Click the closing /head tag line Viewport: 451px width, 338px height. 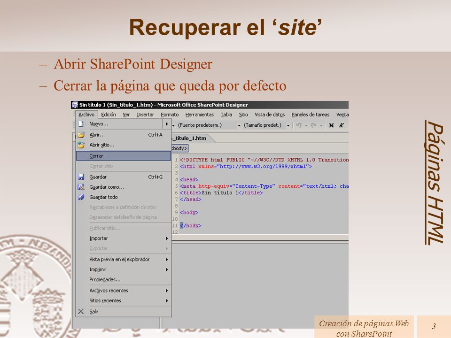(x=191, y=199)
